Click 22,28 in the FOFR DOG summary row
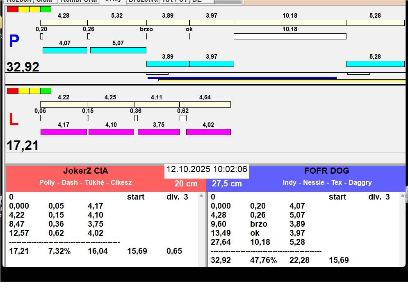The width and height of the screenshot is (408, 294). pos(299,260)
